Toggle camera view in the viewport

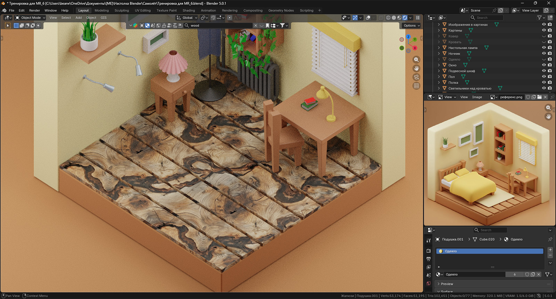coord(416,77)
